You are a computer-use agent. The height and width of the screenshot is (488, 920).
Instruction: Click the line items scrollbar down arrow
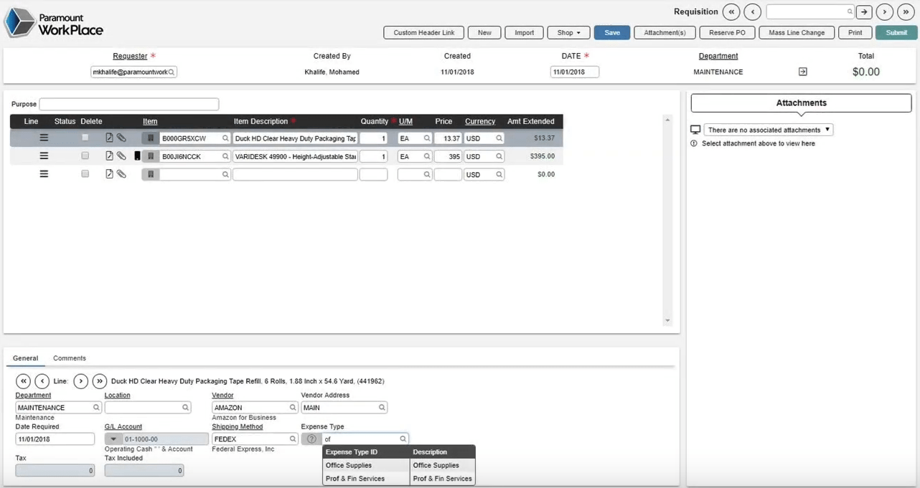pos(668,321)
